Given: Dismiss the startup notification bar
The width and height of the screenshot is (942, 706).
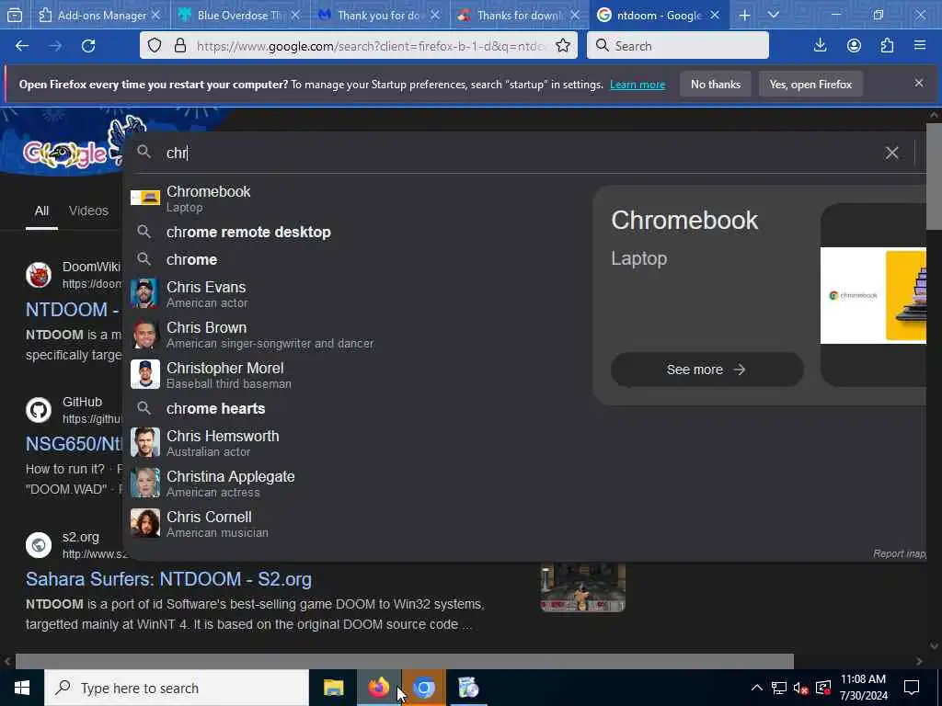Looking at the screenshot, I should [x=919, y=83].
